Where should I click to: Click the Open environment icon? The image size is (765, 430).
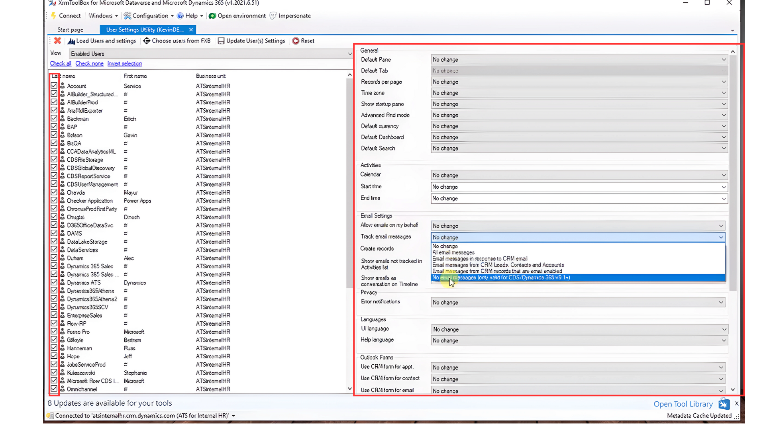point(212,16)
